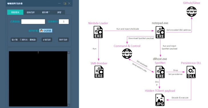Click the scrollbar up arrow beside black console
The width and height of the screenshot is (208, 108).
[x=69, y=53]
